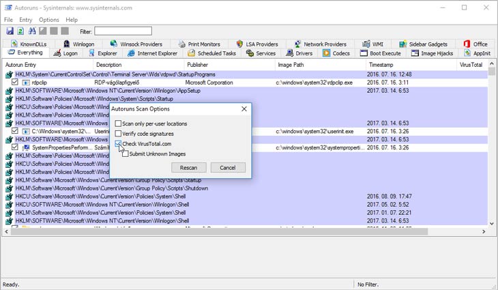This screenshot has width=498, height=290.
Task: Select the Everything tab
Action: [25, 53]
